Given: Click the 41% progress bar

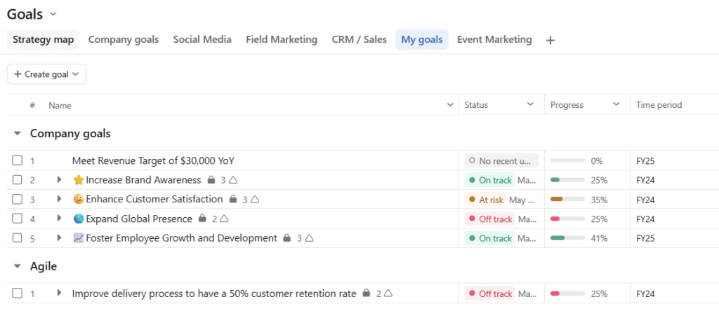Looking at the screenshot, I should point(567,238).
